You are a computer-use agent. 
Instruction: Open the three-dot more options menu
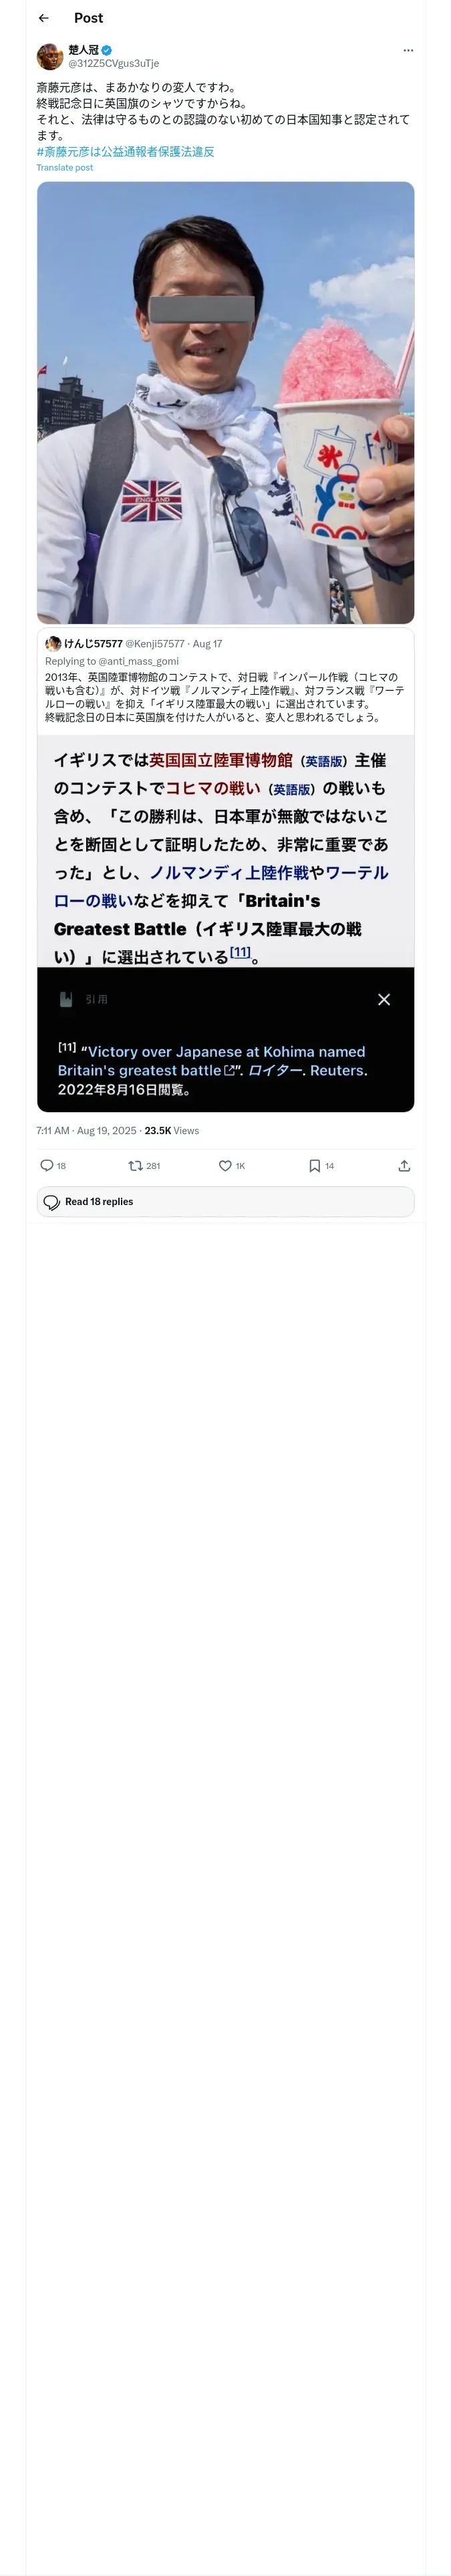[x=408, y=50]
